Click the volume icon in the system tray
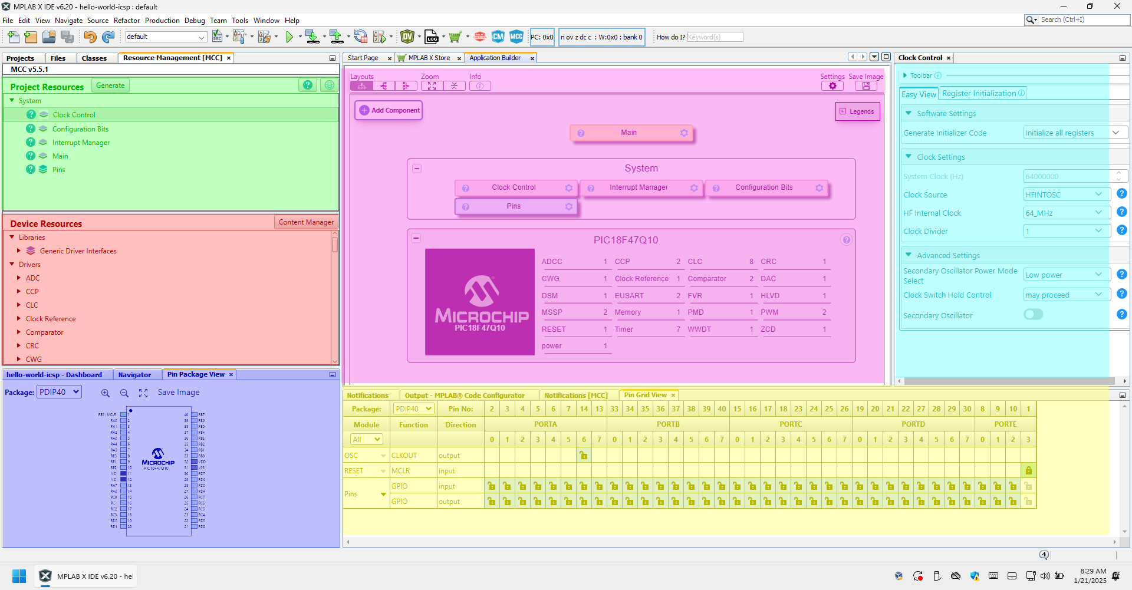Image resolution: width=1132 pixels, height=590 pixels. coord(1045,576)
